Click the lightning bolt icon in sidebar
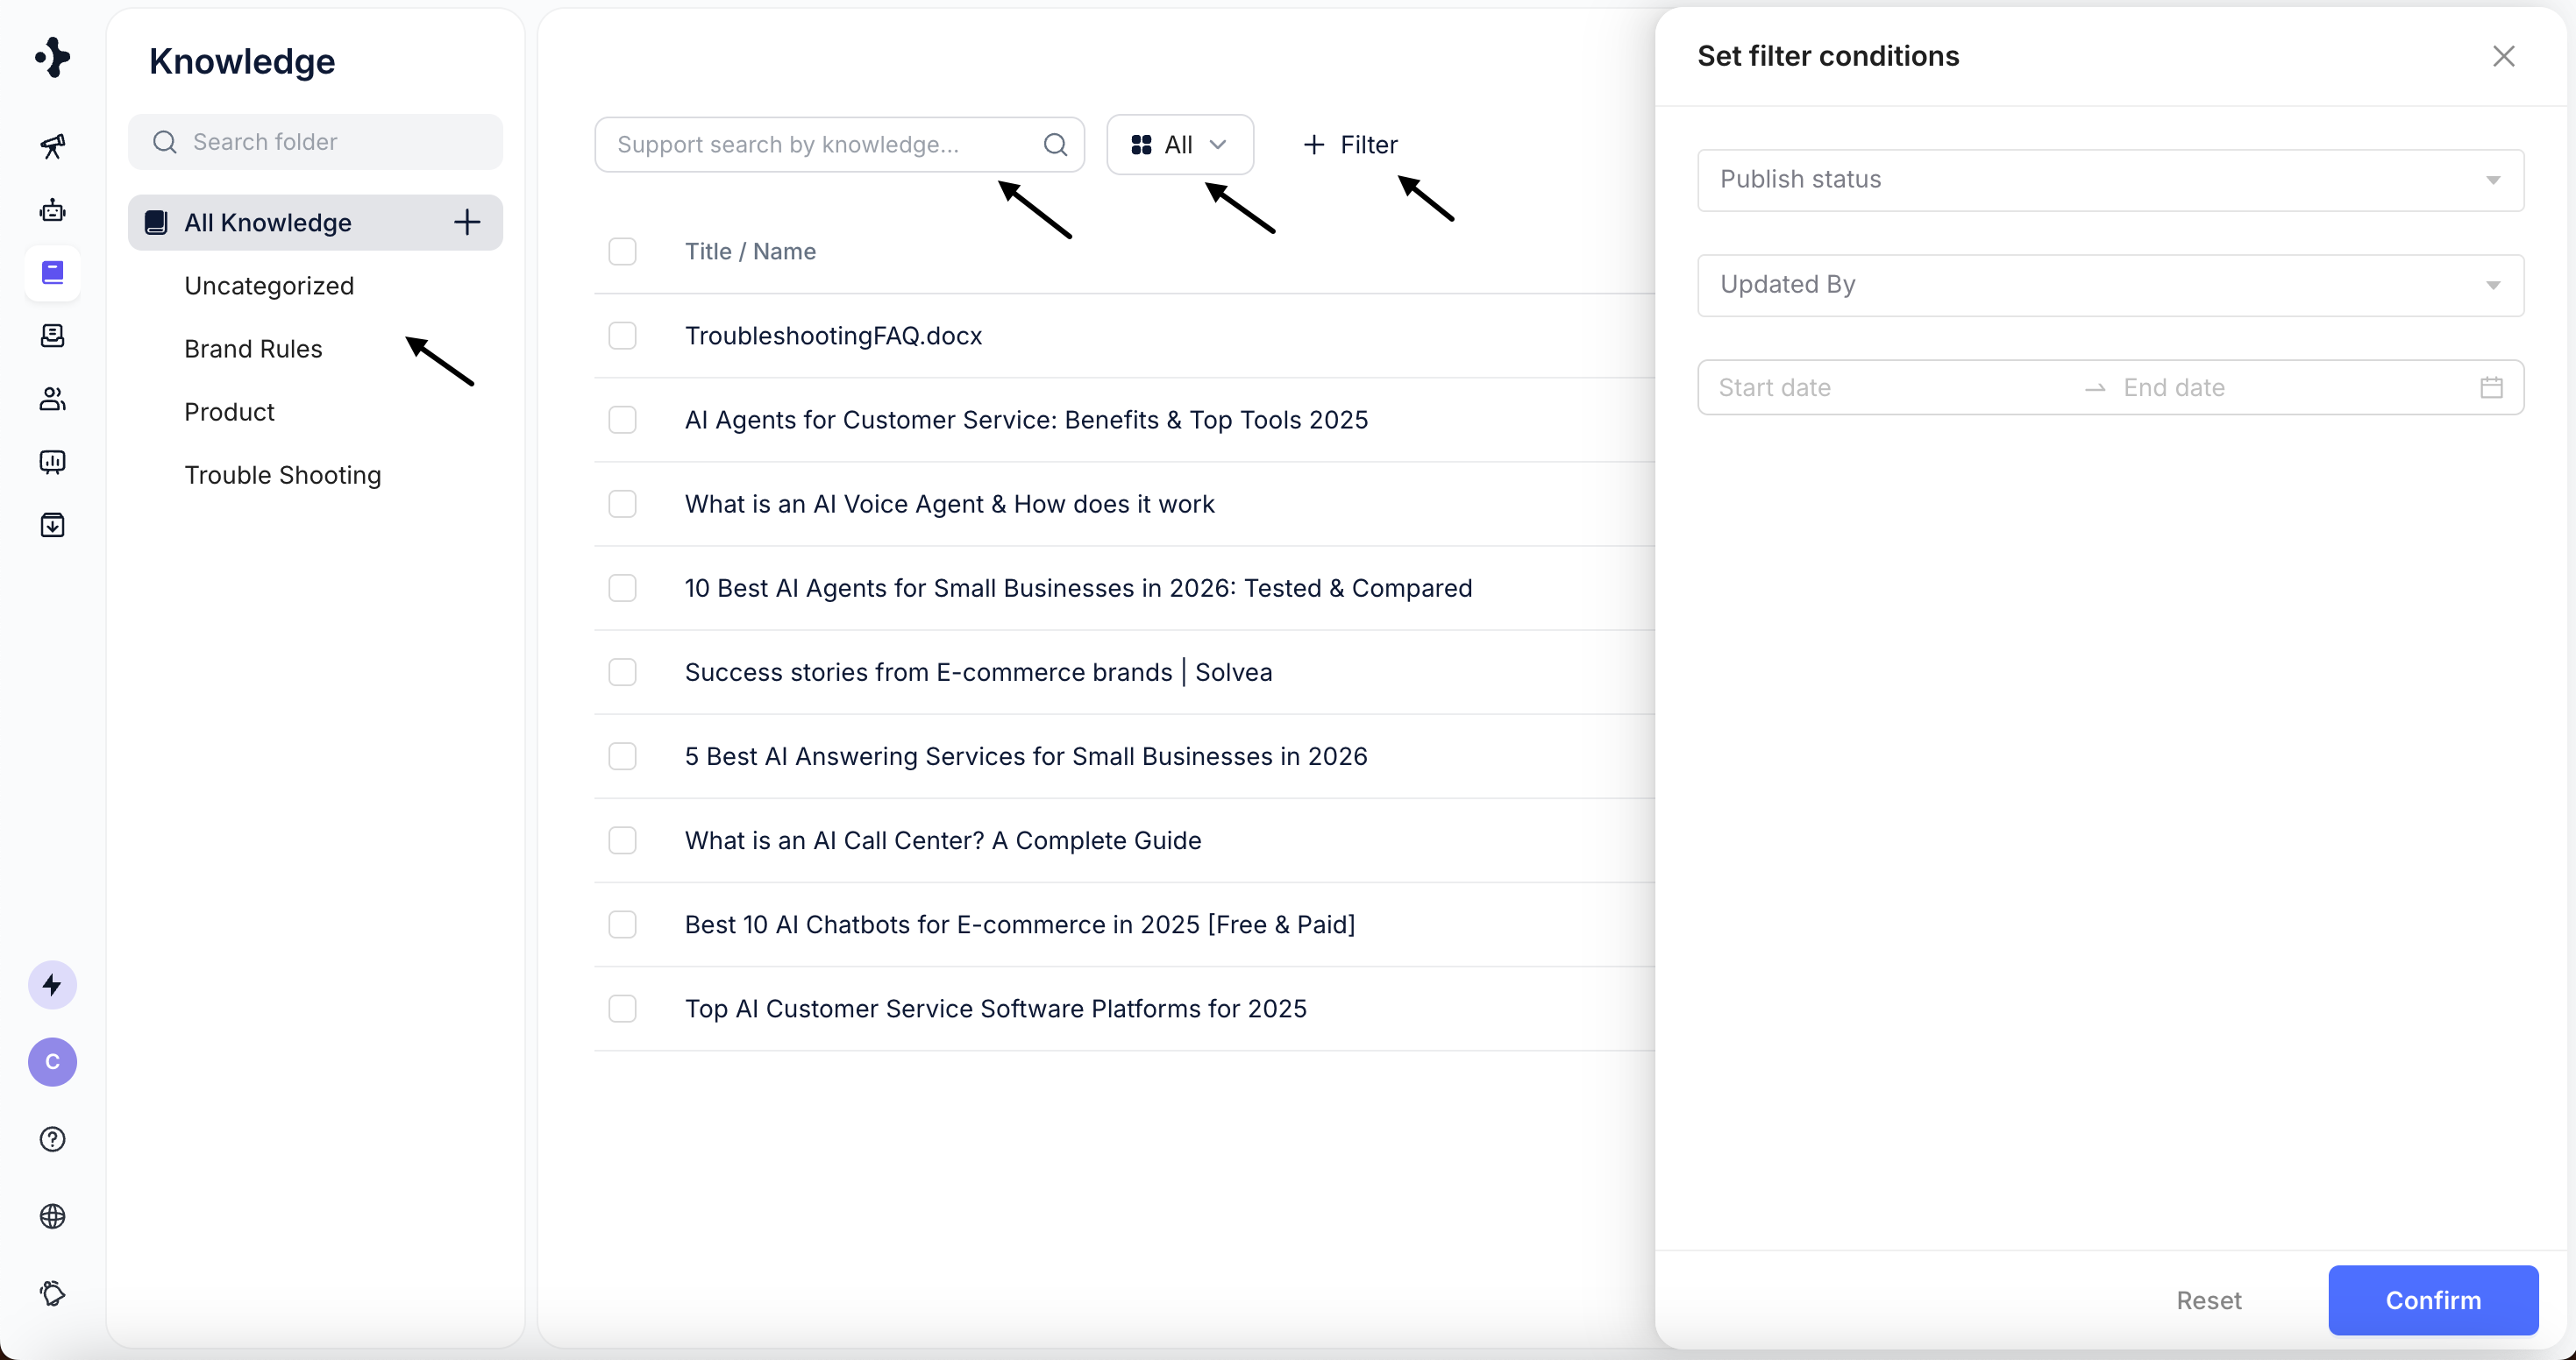 pos(52,985)
